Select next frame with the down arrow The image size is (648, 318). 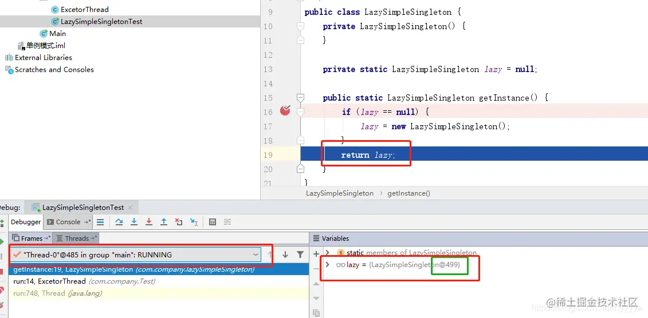pyautogui.click(x=285, y=255)
